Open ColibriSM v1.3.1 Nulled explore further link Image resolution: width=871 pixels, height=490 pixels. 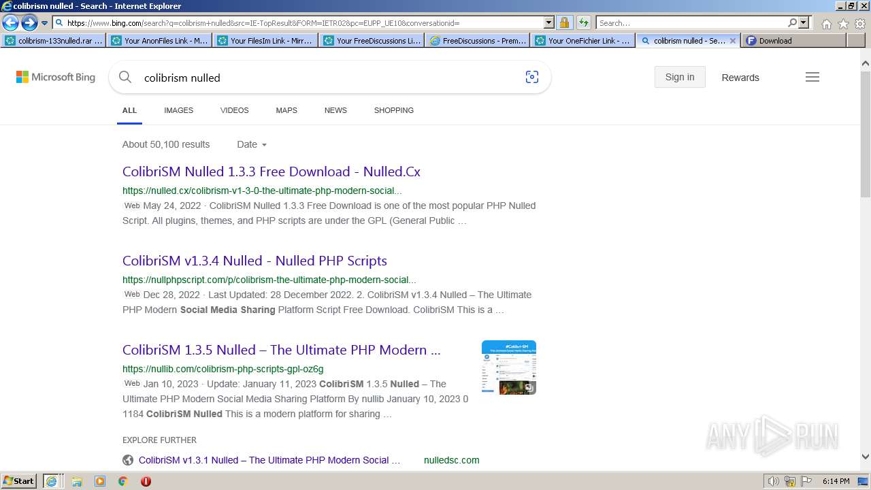[x=269, y=460]
